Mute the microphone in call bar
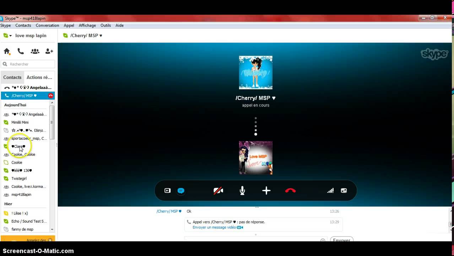Viewport: 454px width, 256px height. click(242, 191)
